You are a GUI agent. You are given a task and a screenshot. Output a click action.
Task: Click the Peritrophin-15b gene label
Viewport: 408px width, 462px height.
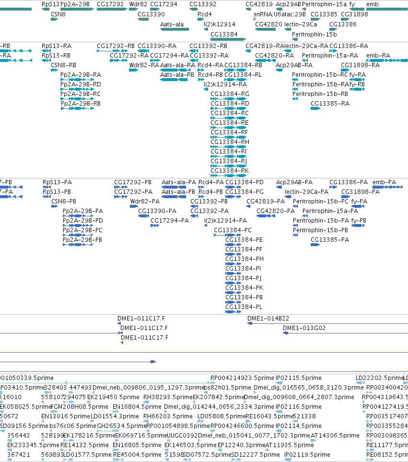[315, 34]
